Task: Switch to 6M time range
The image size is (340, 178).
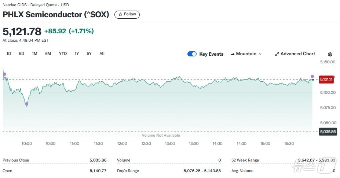Action: click(x=48, y=53)
